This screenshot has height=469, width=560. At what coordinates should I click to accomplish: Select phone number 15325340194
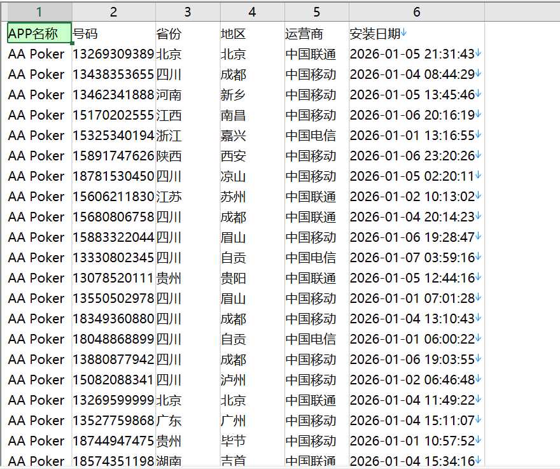(x=113, y=136)
